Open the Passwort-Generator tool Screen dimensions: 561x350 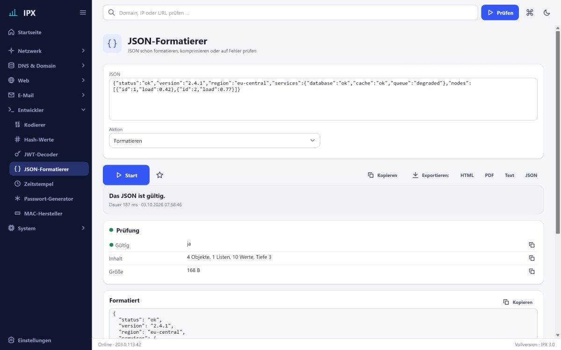(49, 199)
